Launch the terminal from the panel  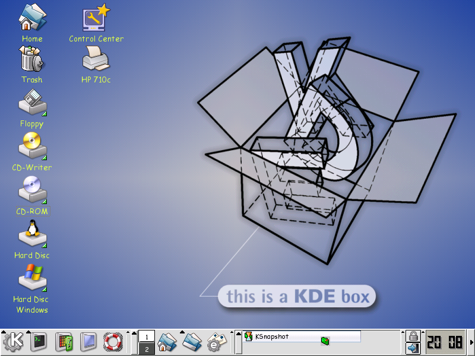pyautogui.click(x=39, y=342)
